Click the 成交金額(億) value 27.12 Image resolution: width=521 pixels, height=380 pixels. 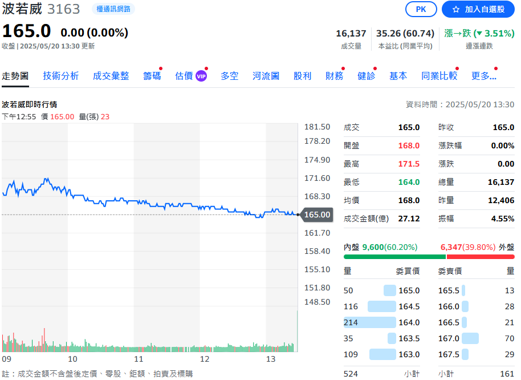(409, 219)
